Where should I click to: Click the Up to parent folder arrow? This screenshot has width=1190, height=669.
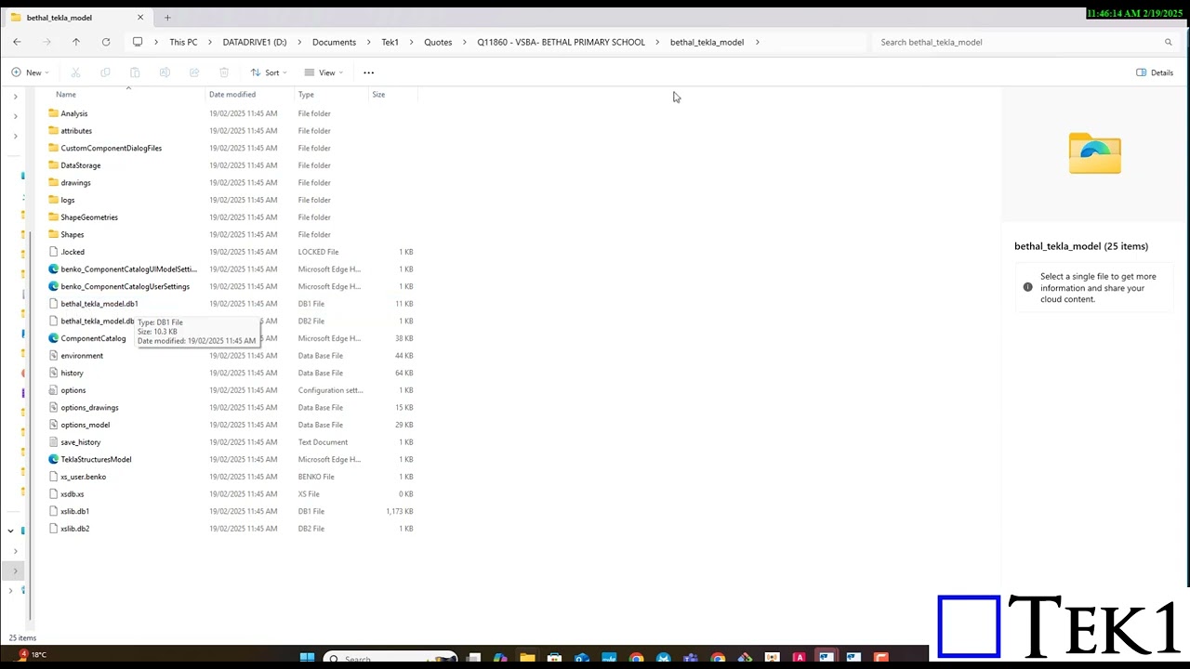76,42
